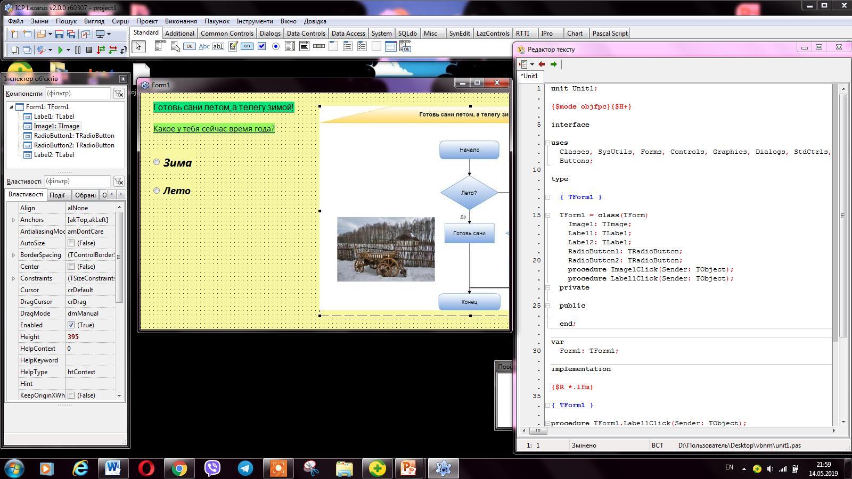Collapse the Form1 tree node
Image resolution: width=852 pixels, height=479 pixels.
pos(11,107)
